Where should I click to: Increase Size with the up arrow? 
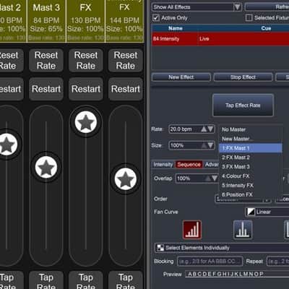point(204,145)
